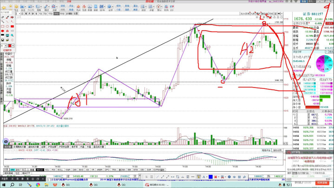Expand the 默认 home dropdown arrow
Viewport: 334px width, 188px height.
point(162,7)
